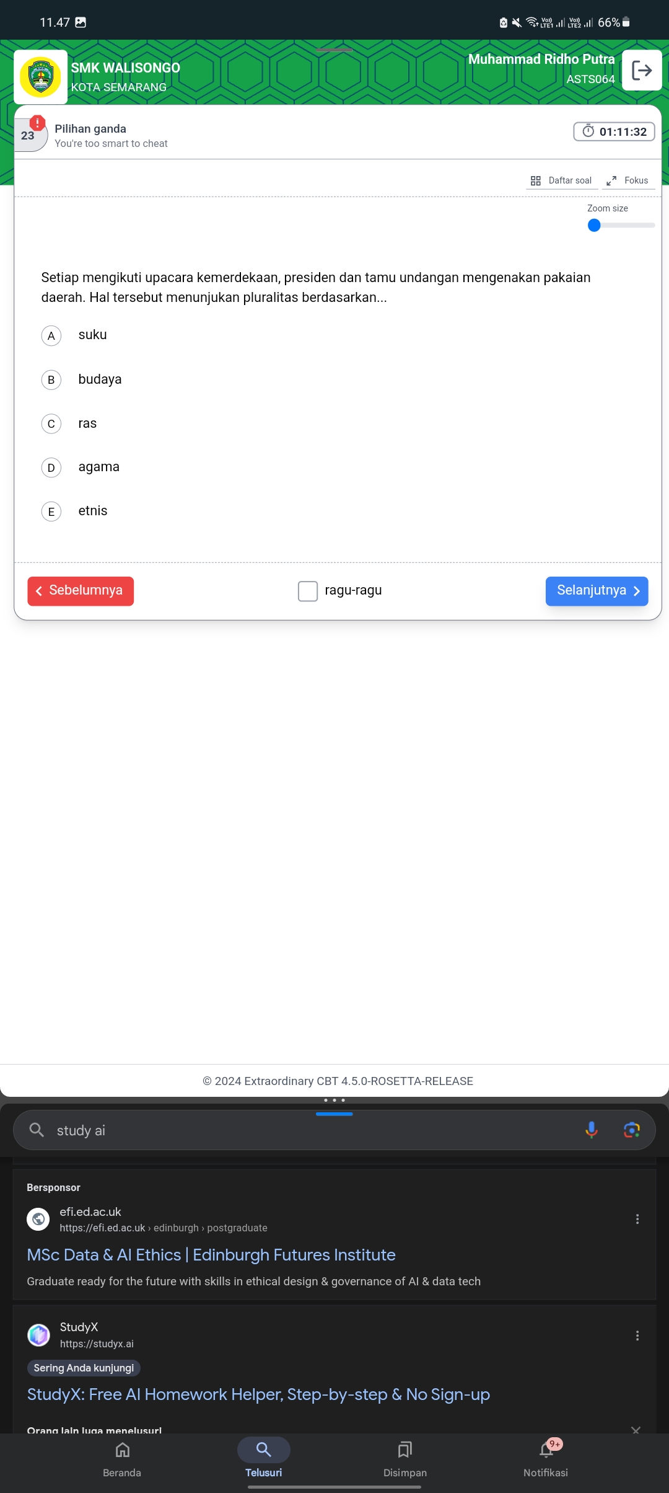Adjust the Zoom size slider

pos(594,225)
